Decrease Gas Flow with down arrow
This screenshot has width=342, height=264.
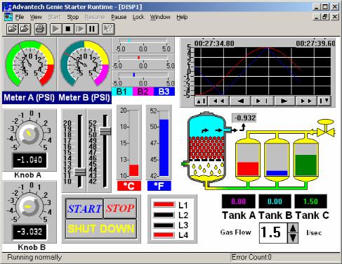[293, 238]
